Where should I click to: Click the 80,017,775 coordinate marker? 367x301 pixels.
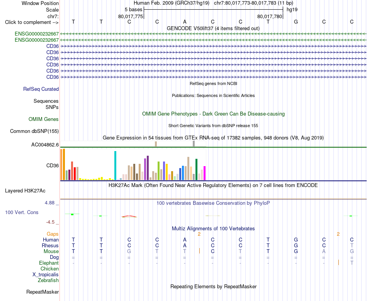click(x=131, y=16)
